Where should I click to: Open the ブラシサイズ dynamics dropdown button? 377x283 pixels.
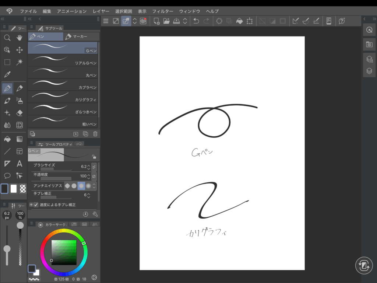click(x=94, y=167)
